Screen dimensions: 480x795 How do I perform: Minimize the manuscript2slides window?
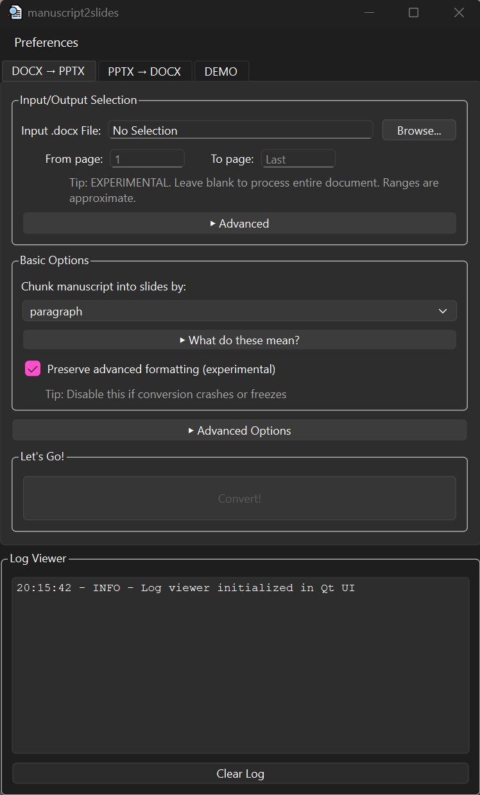pyautogui.click(x=369, y=12)
